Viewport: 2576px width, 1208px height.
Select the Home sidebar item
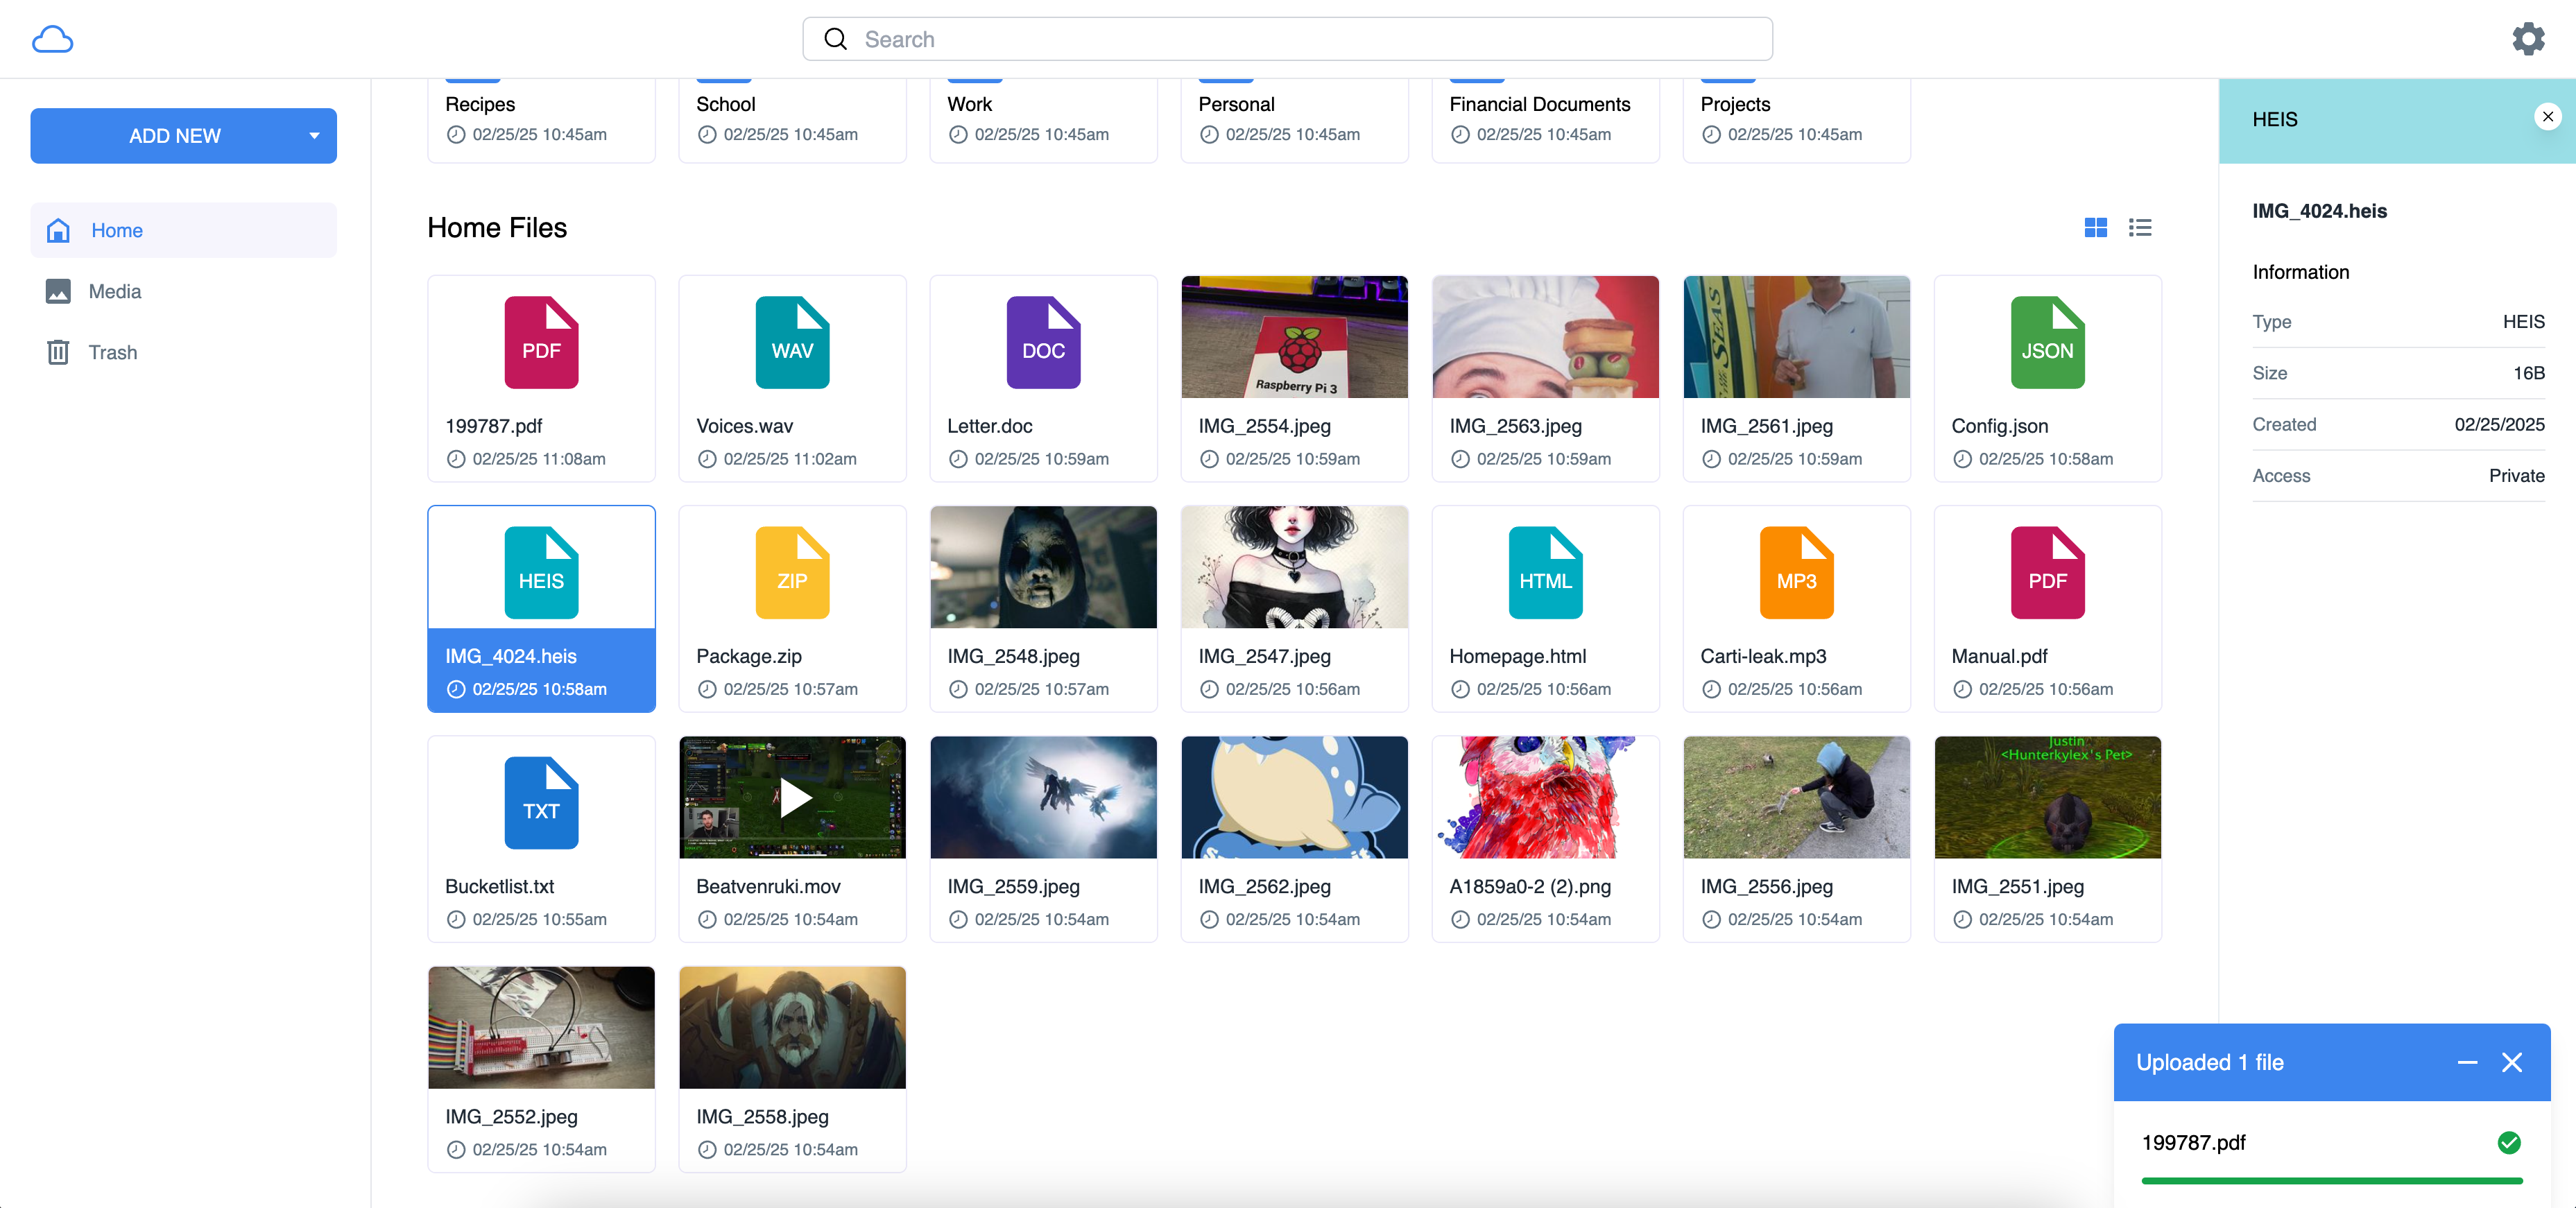coord(116,230)
